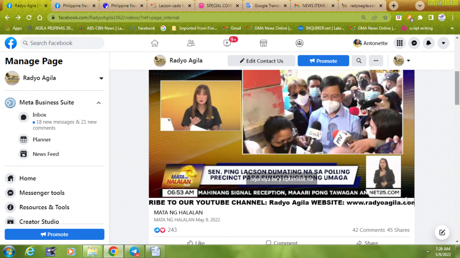Image resolution: width=460 pixels, height=258 pixels.
Task: Open the Messenger icon in header
Action: point(414,43)
